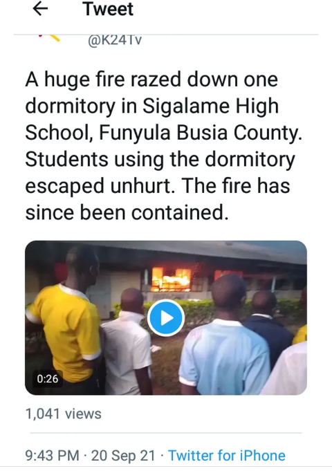The image size is (332, 473).
Task: Open the 9:43 PM timestamp
Action: pos(52,456)
